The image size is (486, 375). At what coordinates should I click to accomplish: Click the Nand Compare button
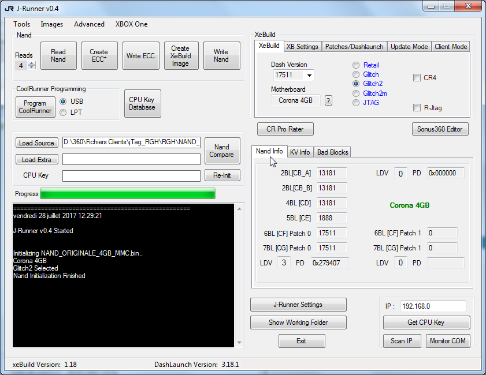pos(222,151)
